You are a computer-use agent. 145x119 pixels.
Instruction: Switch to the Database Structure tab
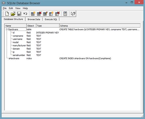tap(13, 19)
